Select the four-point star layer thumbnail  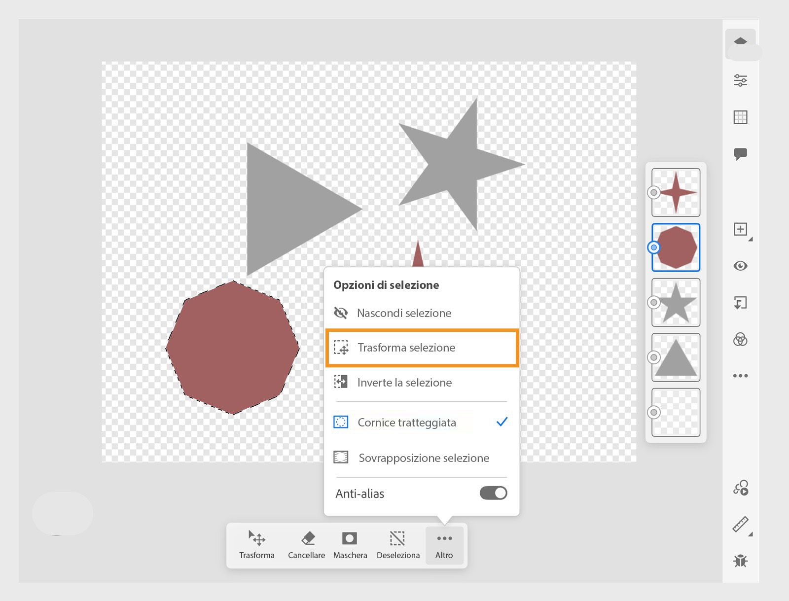[x=676, y=192]
